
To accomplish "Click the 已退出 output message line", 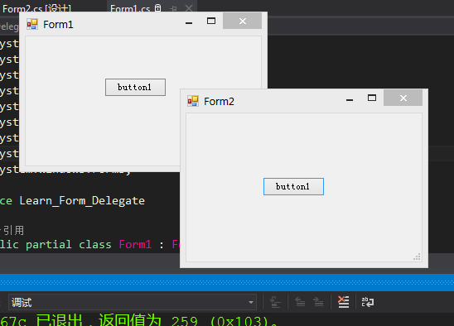I will pyautogui.click(x=139, y=320).
